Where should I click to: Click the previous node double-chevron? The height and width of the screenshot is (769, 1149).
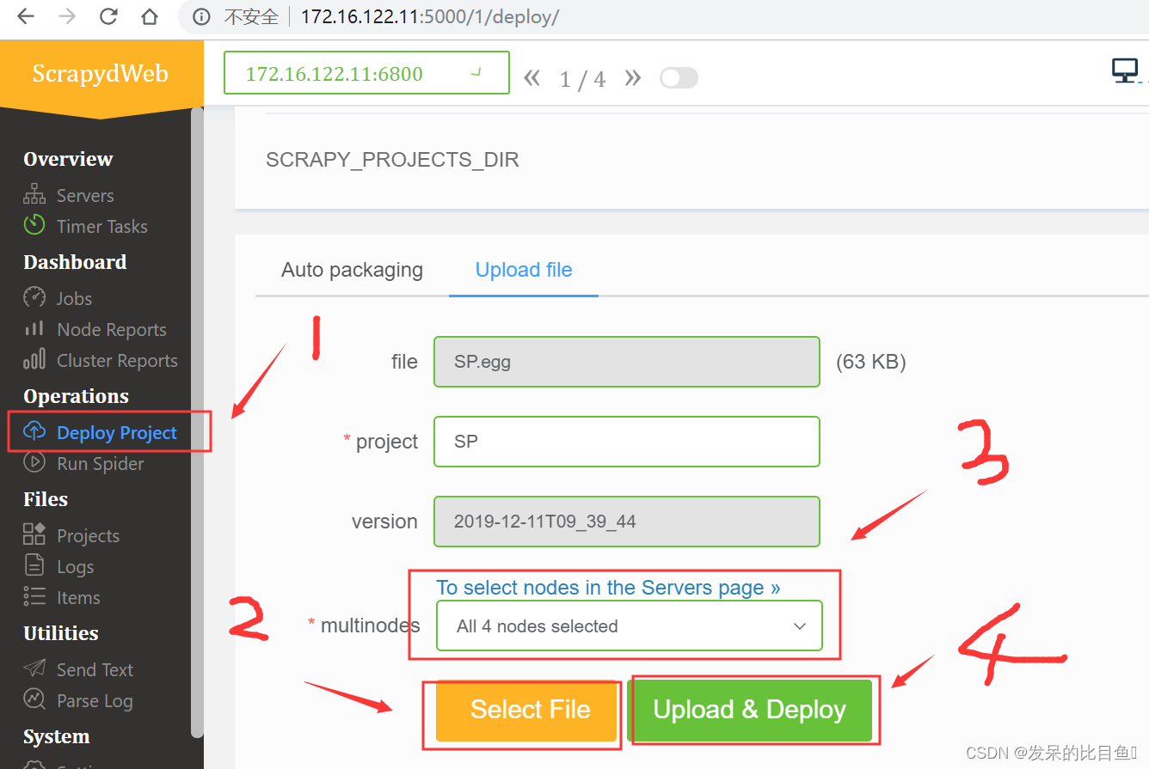pos(532,78)
